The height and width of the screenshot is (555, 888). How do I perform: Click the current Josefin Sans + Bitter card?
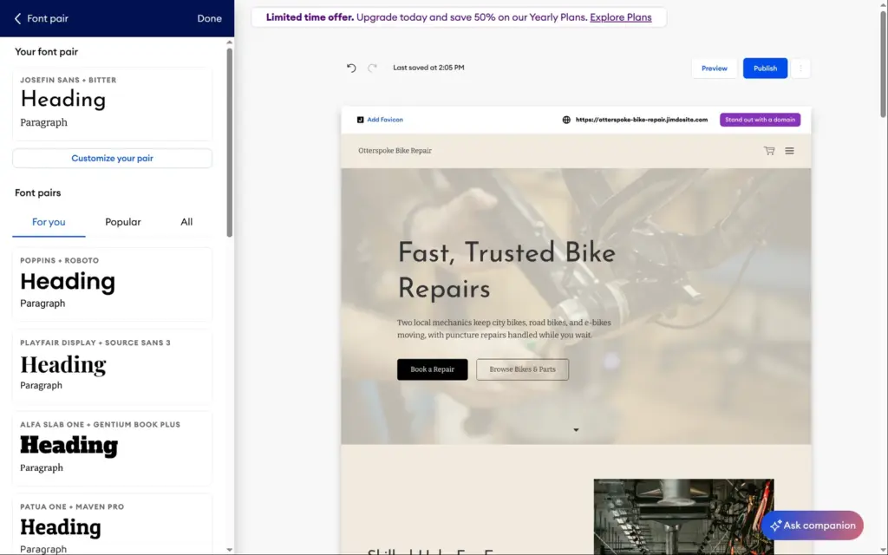click(112, 104)
